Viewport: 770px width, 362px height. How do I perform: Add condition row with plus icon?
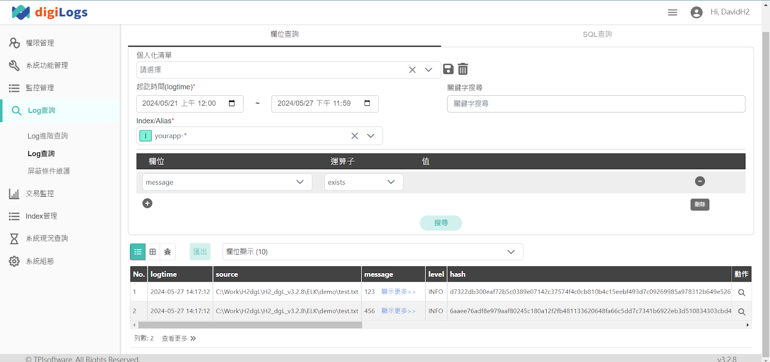pyautogui.click(x=147, y=203)
